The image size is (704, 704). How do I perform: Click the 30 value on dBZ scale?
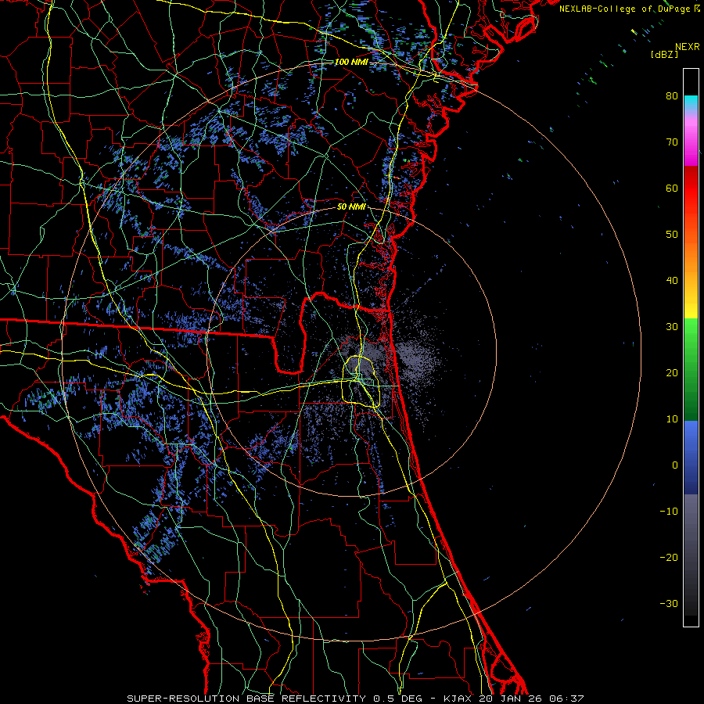tap(672, 326)
